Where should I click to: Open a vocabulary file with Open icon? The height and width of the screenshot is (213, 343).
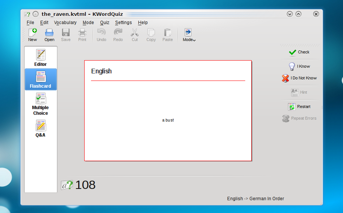point(49,35)
